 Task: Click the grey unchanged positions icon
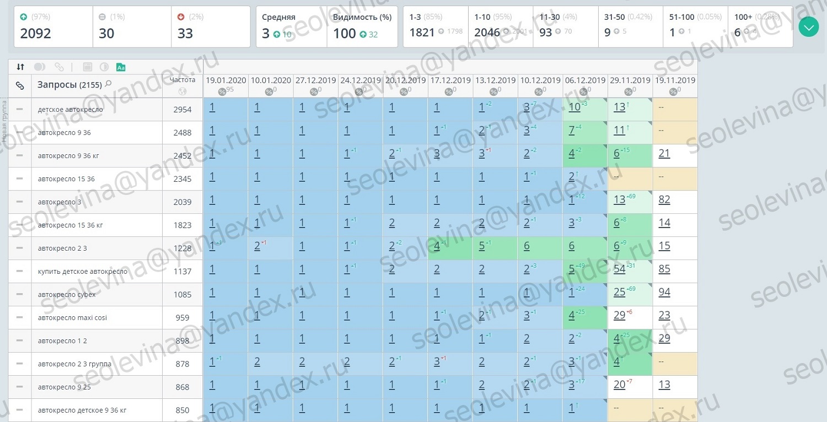[x=102, y=17]
